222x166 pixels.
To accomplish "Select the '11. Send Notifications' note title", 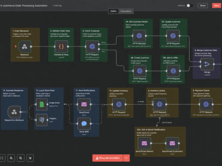I will (x=85, y=90).
